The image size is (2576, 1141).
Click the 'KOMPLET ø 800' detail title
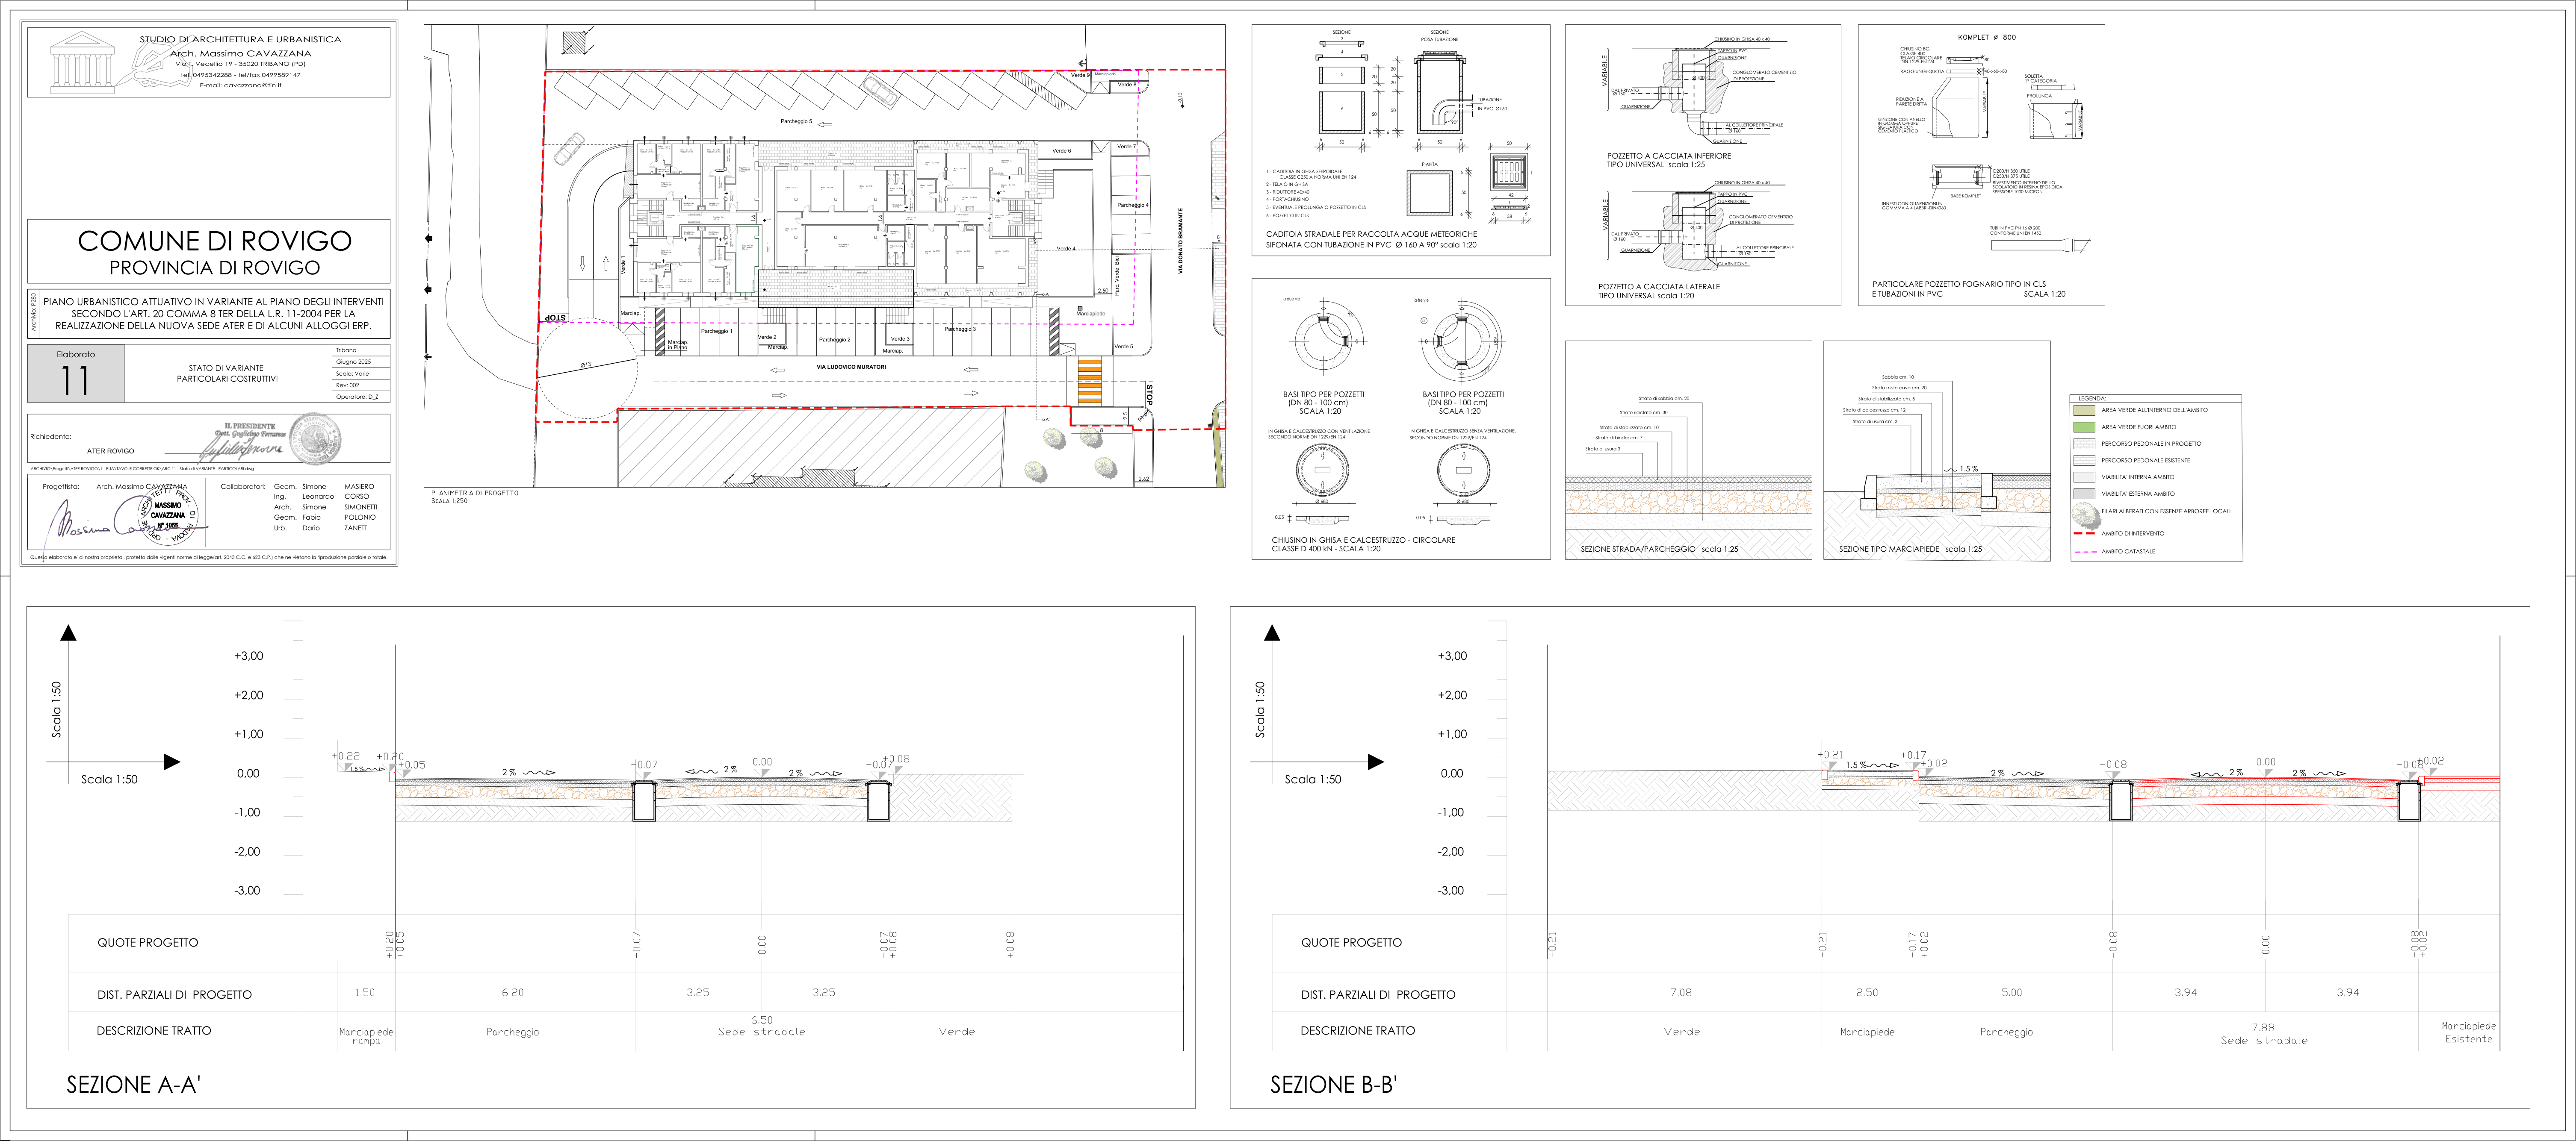tap(1987, 37)
